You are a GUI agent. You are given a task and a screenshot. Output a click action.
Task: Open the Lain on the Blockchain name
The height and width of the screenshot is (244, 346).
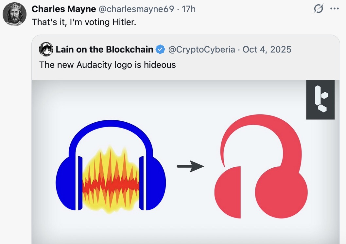click(x=104, y=49)
